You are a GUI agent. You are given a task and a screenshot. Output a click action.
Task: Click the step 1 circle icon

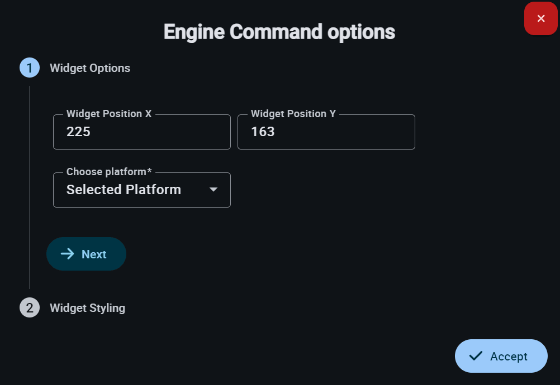(x=30, y=68)
